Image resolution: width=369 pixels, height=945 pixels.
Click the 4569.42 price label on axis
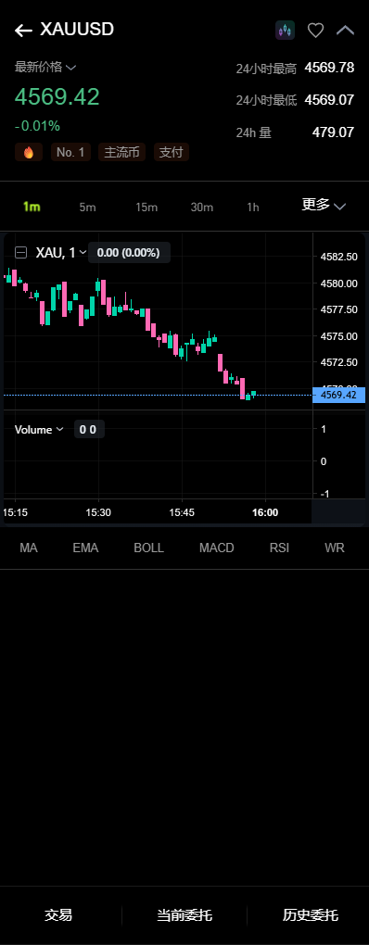point(338,396)
